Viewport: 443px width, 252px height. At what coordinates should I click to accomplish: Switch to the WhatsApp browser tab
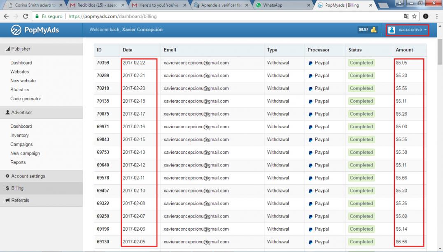(x=280, y=6)
